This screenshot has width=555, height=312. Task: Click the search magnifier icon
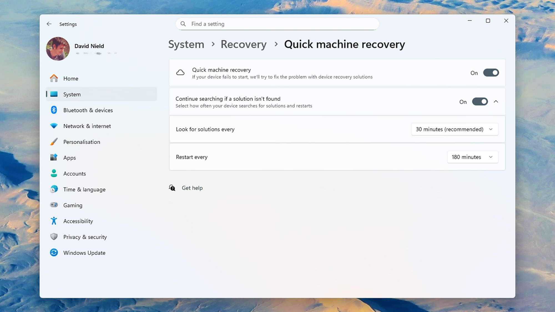(x=183, y=24)
